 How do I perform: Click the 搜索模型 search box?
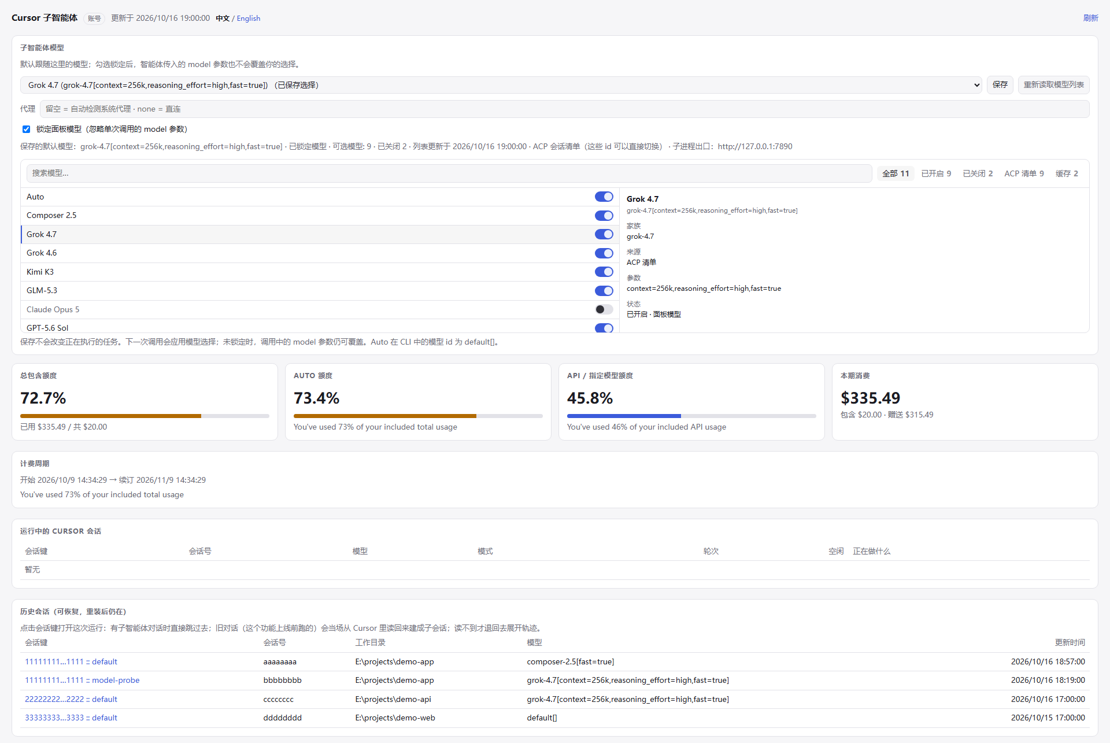click(x=449, y=173)
